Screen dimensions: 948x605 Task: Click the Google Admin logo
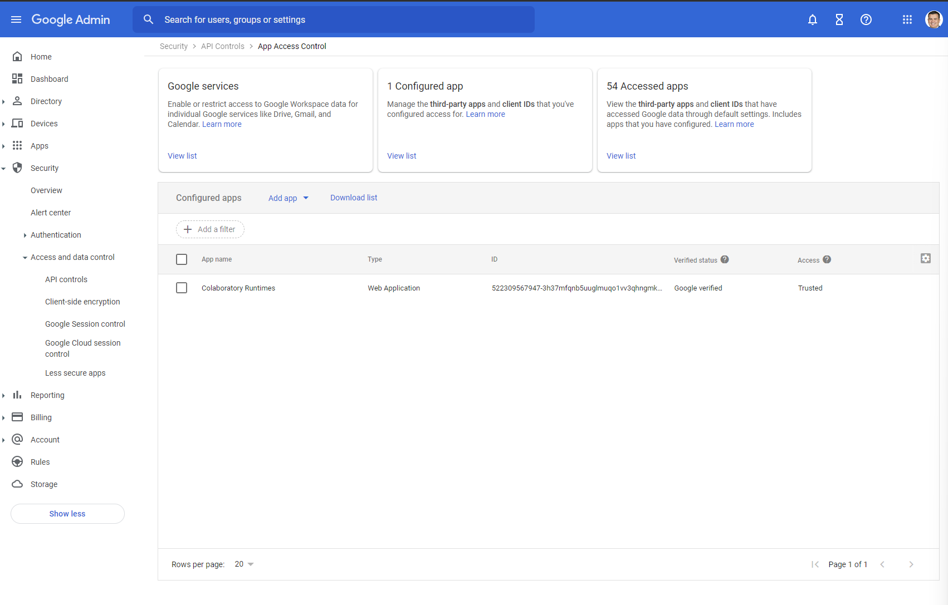click(x=71, y=19)
